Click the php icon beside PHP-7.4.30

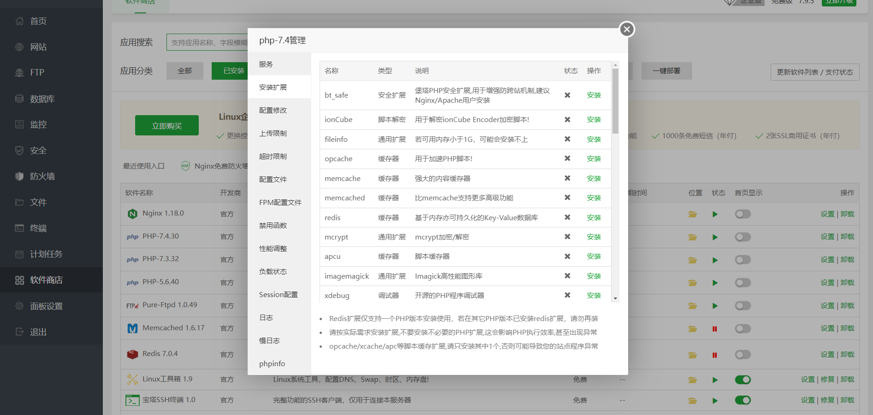(x=132, y=236)
